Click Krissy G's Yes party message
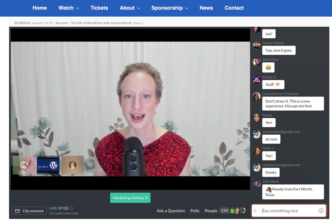 [x=273, y=85]
